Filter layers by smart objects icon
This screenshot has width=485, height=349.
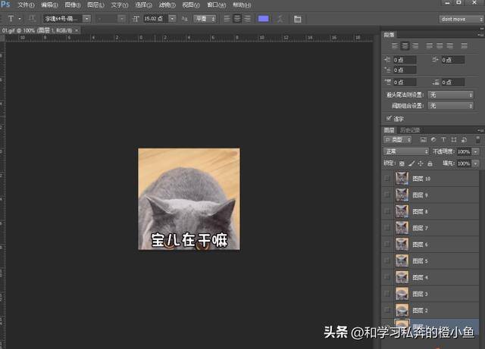(x=464, y=140)
